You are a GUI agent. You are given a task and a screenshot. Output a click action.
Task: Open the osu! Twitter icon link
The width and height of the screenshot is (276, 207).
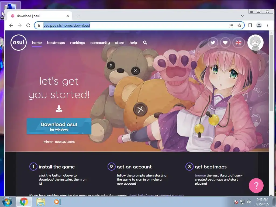click(x=213, y=43)
